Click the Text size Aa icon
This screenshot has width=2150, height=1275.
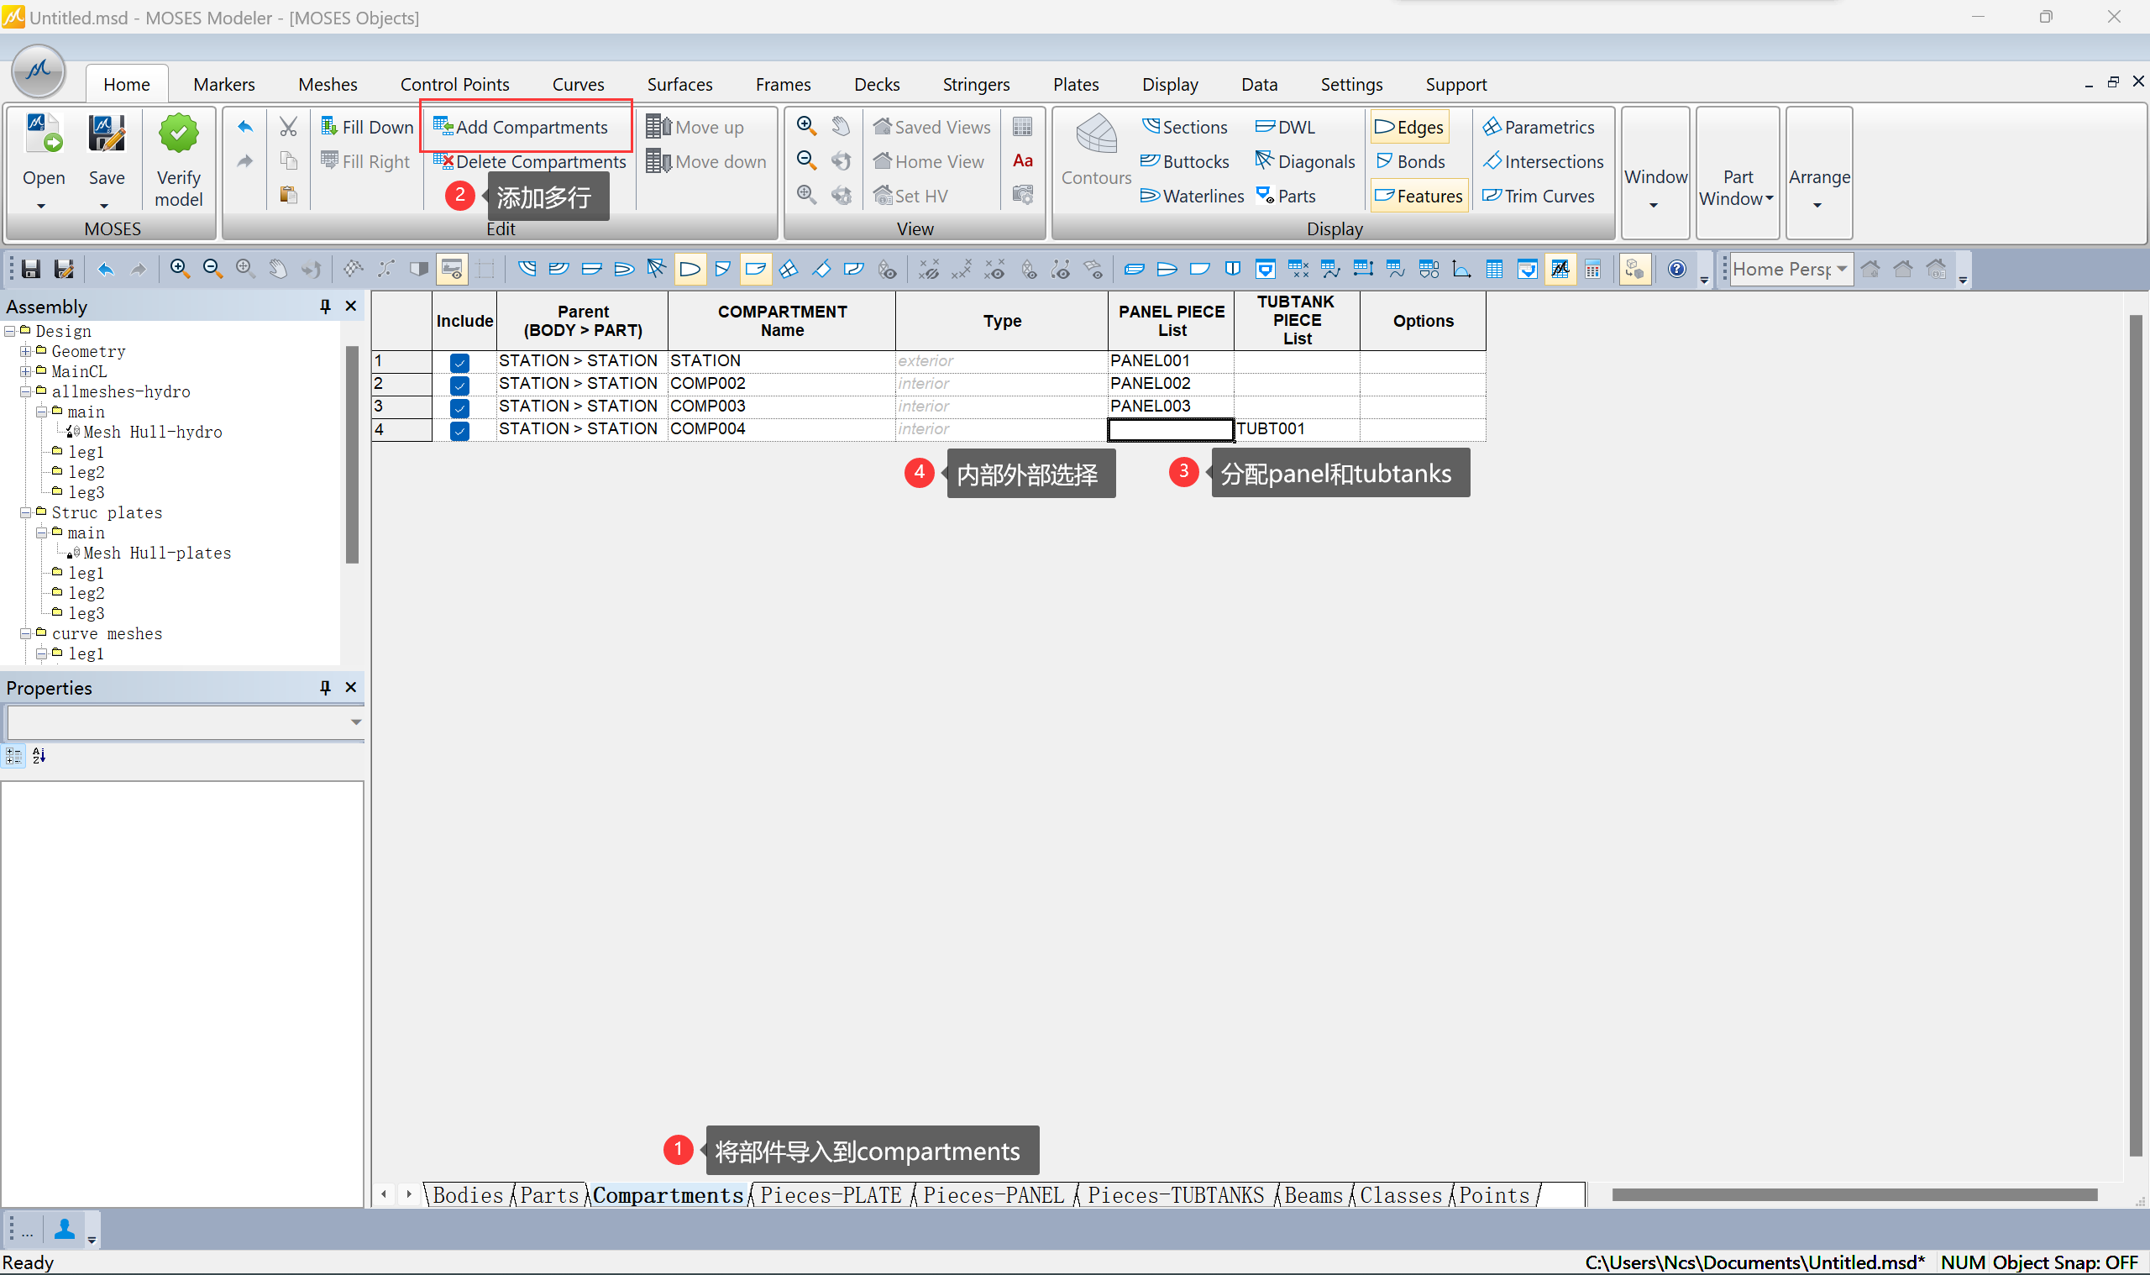1022,160
